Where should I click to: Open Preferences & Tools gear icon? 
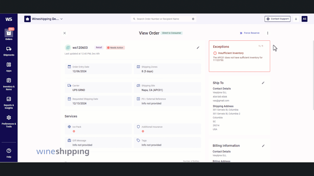click(x=9, y=121)
